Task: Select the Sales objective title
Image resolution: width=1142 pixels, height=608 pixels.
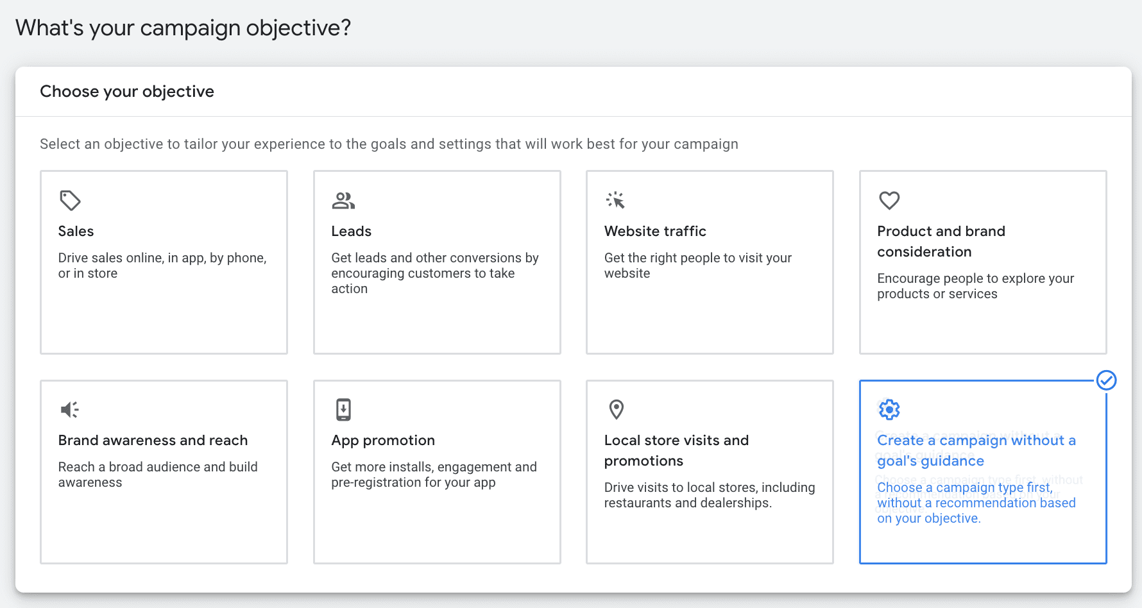Action: (76, 232)
